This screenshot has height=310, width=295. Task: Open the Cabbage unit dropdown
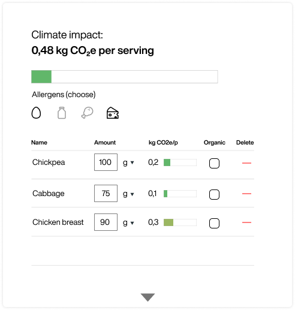(x=128, y=194)
